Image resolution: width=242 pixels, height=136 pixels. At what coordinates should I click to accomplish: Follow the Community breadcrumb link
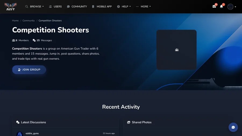coord(29,20)
